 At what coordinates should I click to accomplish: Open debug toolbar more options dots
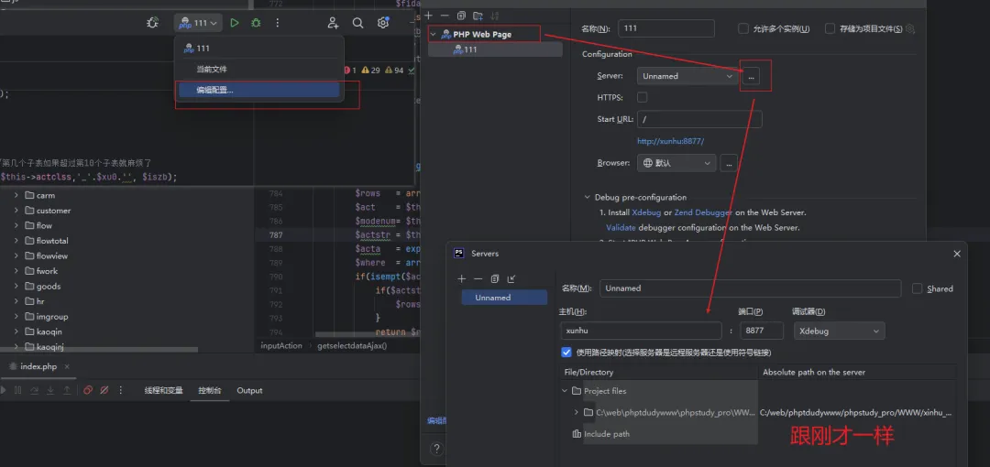[x=121, y=390]
